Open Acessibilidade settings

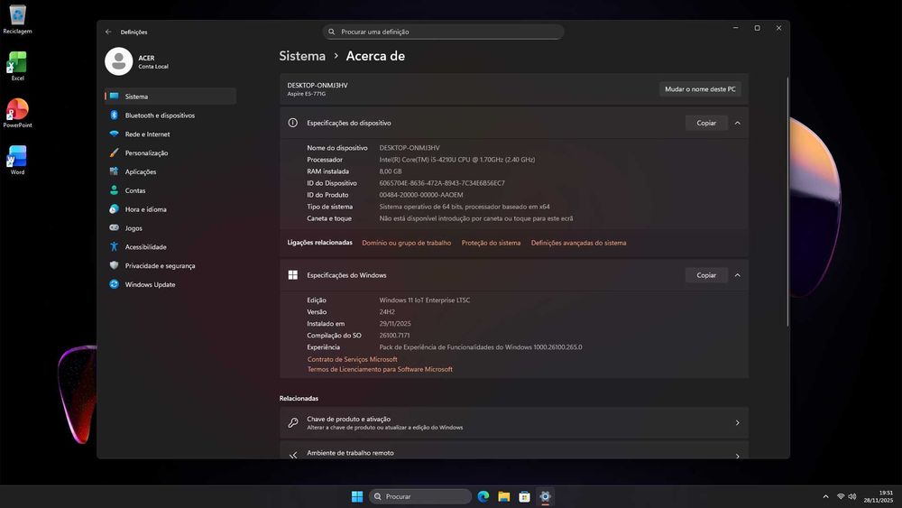tap(170, 247)
